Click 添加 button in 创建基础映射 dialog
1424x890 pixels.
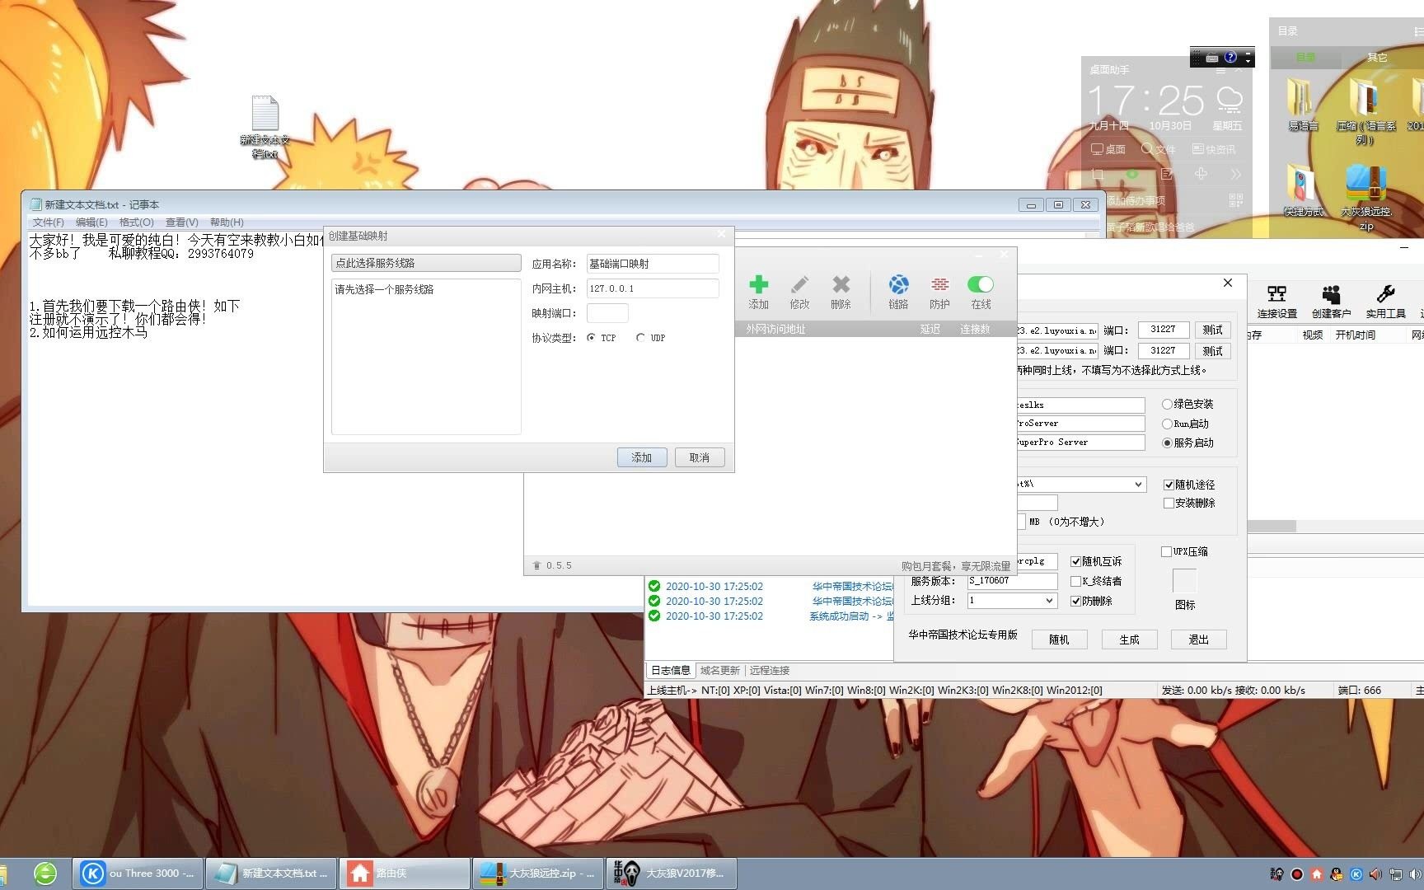(642, 457)
